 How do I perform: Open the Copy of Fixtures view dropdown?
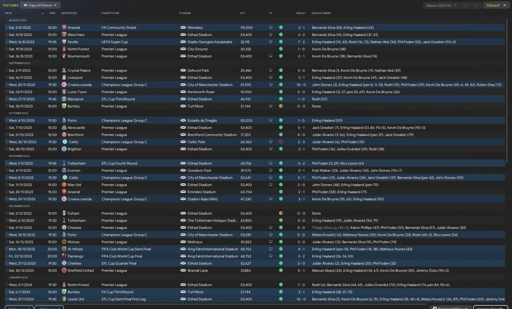click(x=40, y=5)
